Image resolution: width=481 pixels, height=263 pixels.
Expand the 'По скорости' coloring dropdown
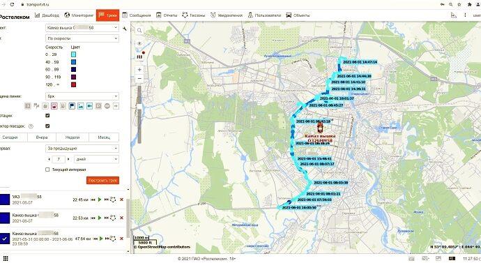tap(82, 38)
